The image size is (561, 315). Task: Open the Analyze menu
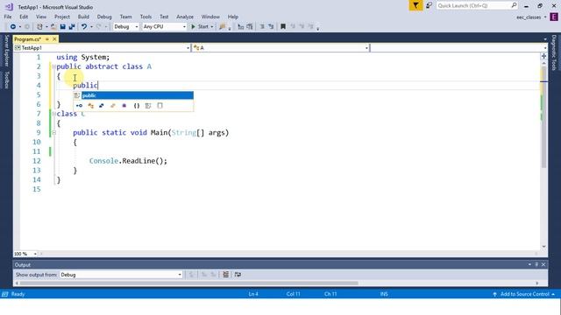coord(185,17)
